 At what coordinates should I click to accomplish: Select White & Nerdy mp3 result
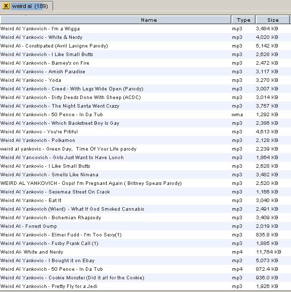coord(145,37)
